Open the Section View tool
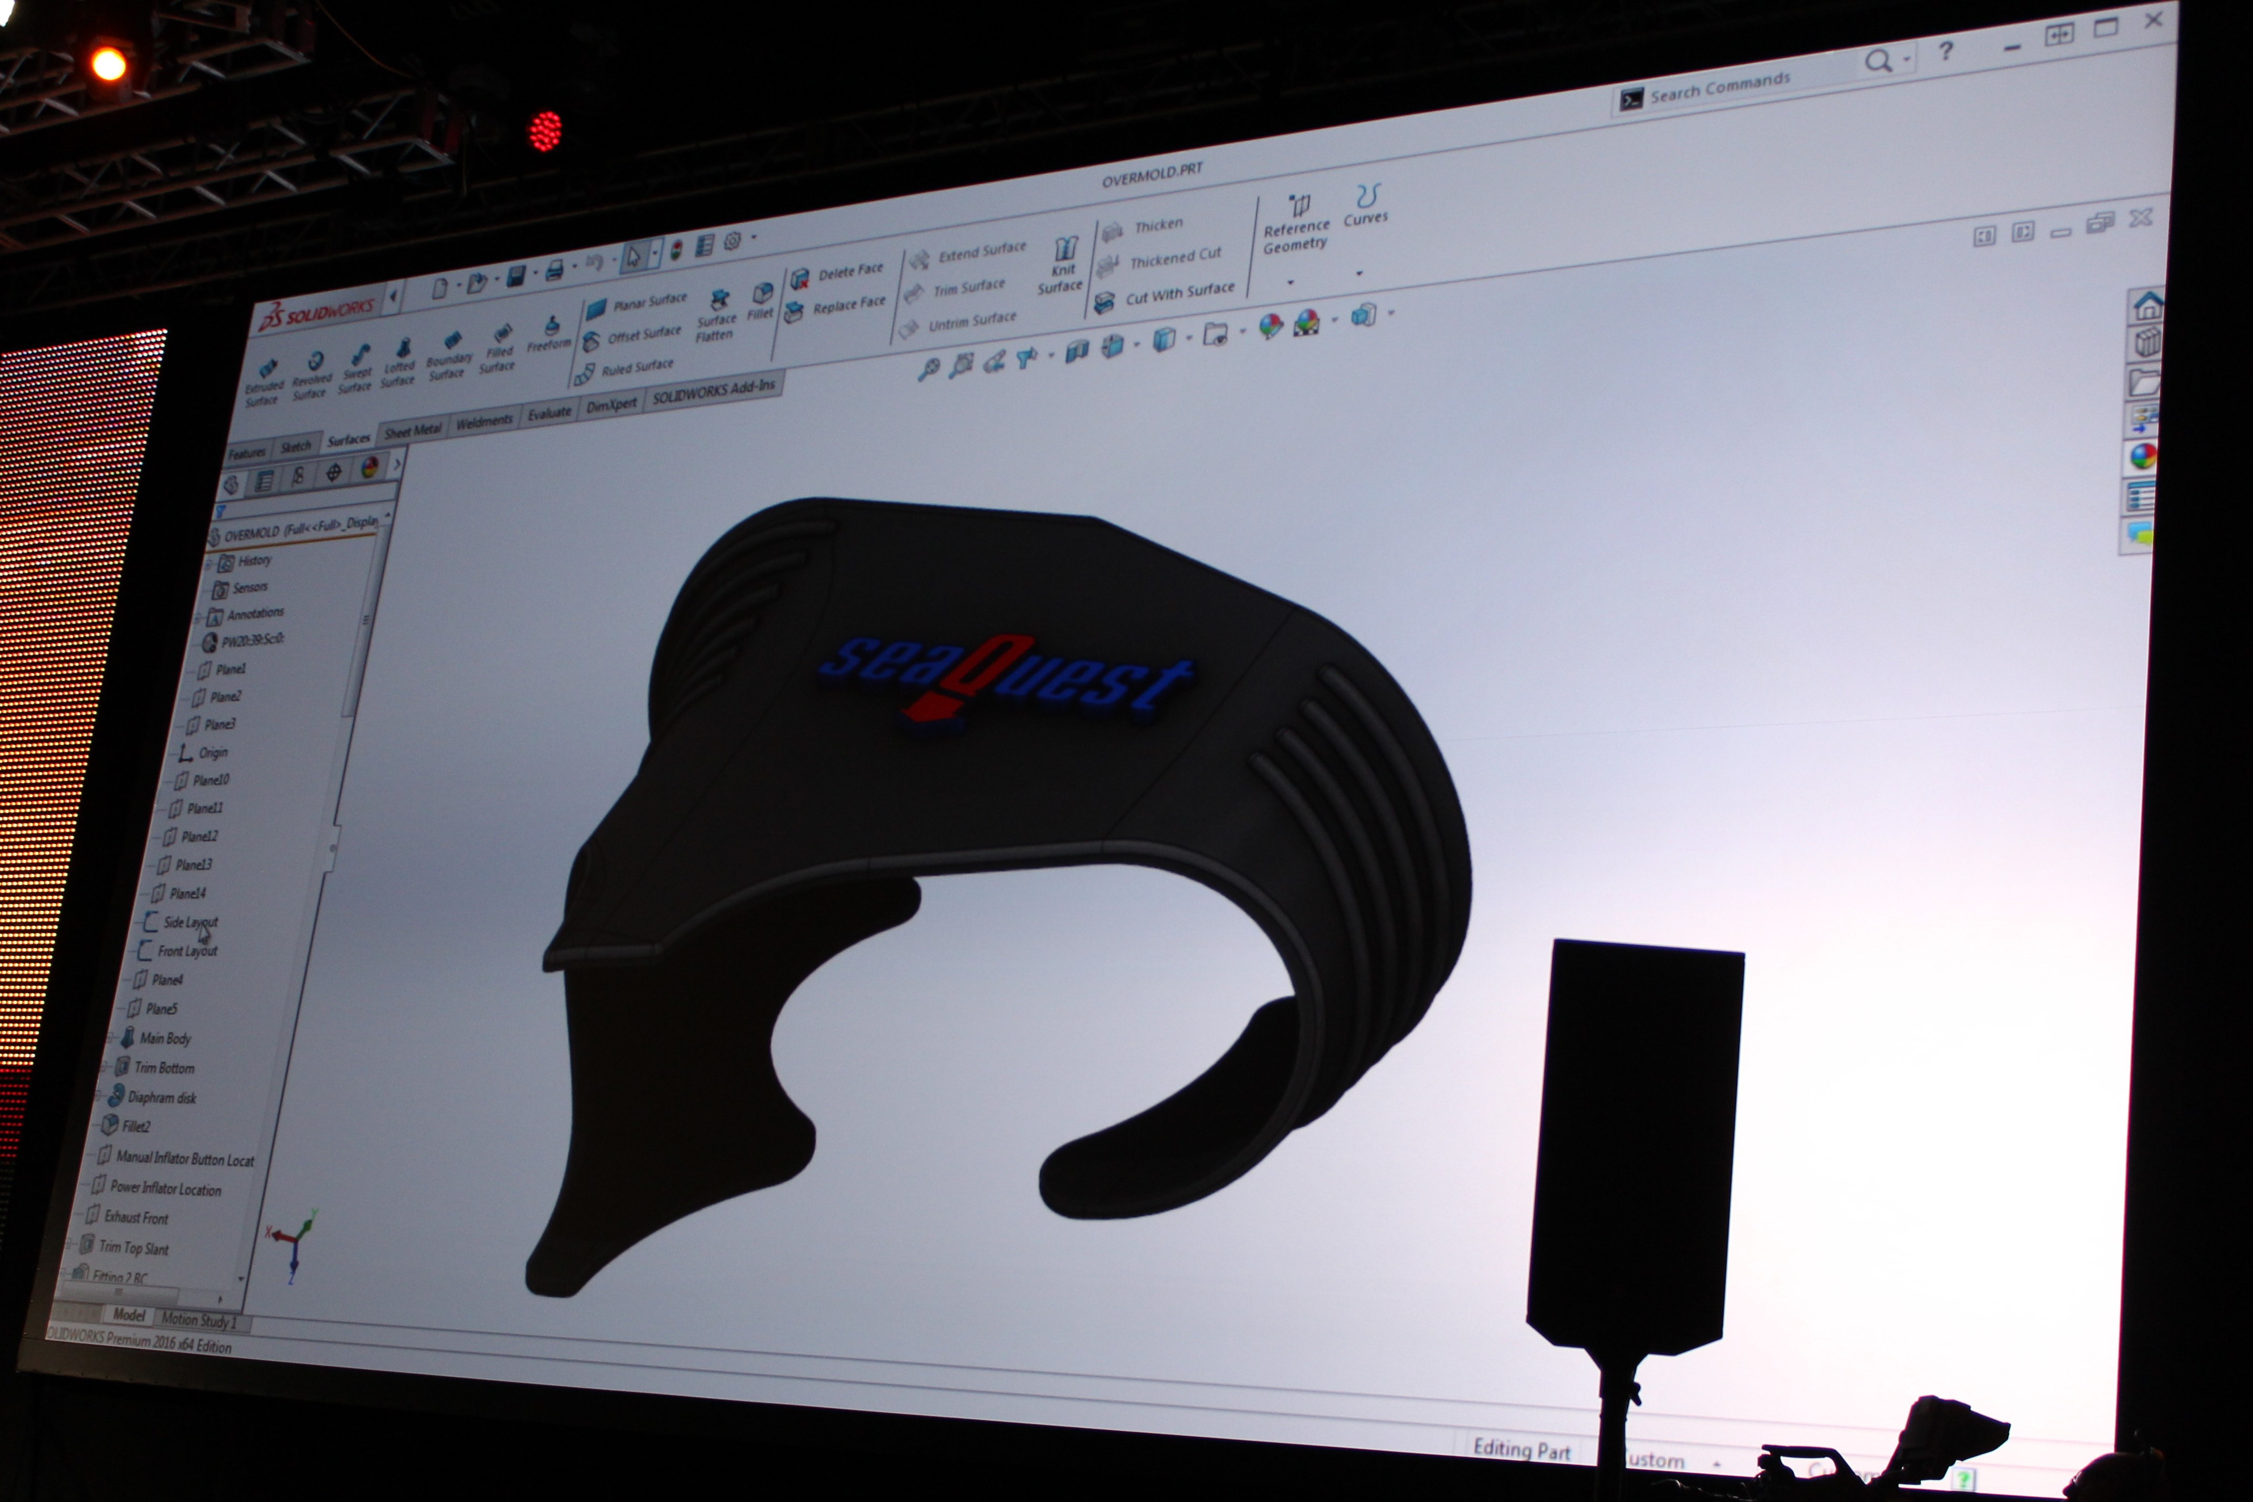Image resolution: width=2253 pixels, height=1502 pixels. click(1077, 352)
